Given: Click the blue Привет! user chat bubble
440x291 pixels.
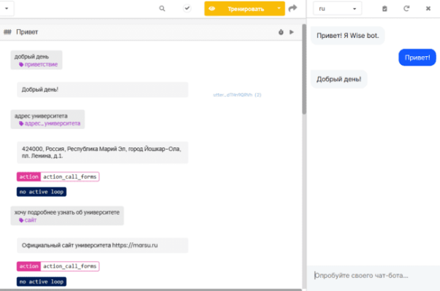Looking at the screenshot, I should pos(417,58).
